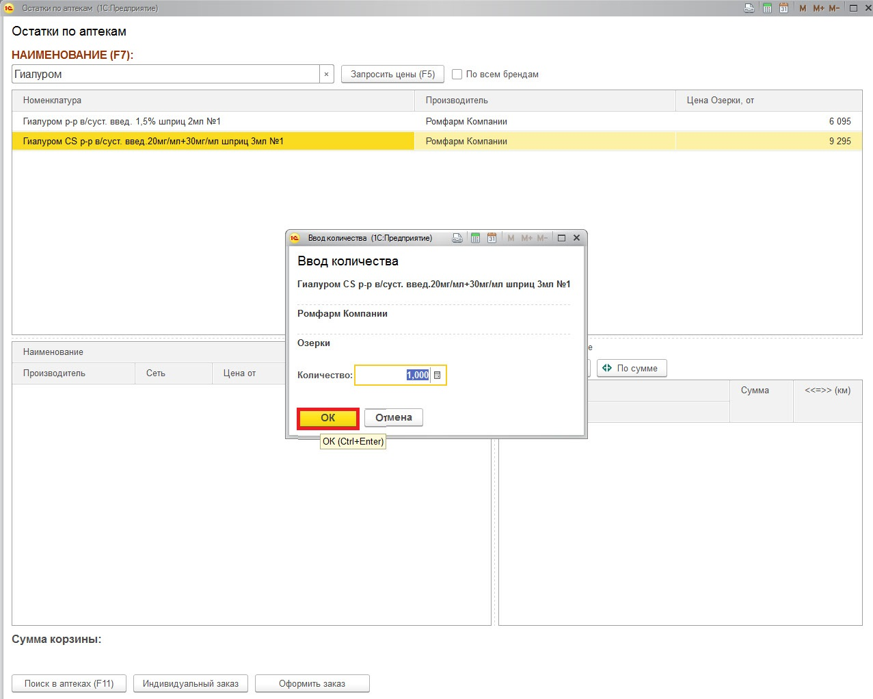This screenshot has width=873, height=699.
Task: Click the M+ memory icon in main title bar
Action: coord(818,8)
